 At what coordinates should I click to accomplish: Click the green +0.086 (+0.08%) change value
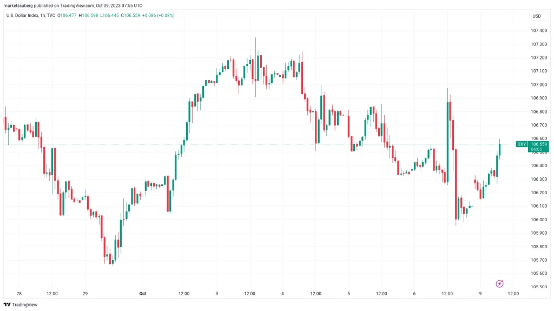point(159,15)
